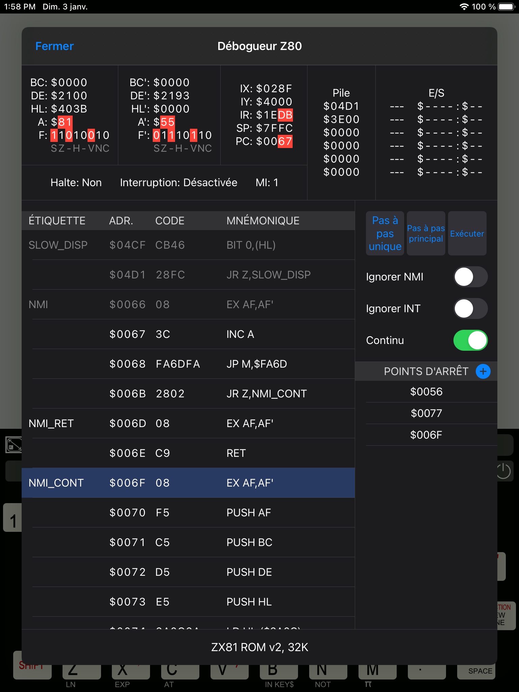The image size is (519, 692).
Task: Tap the 1 key on background keyboard
Action: [x=13, y=517]
